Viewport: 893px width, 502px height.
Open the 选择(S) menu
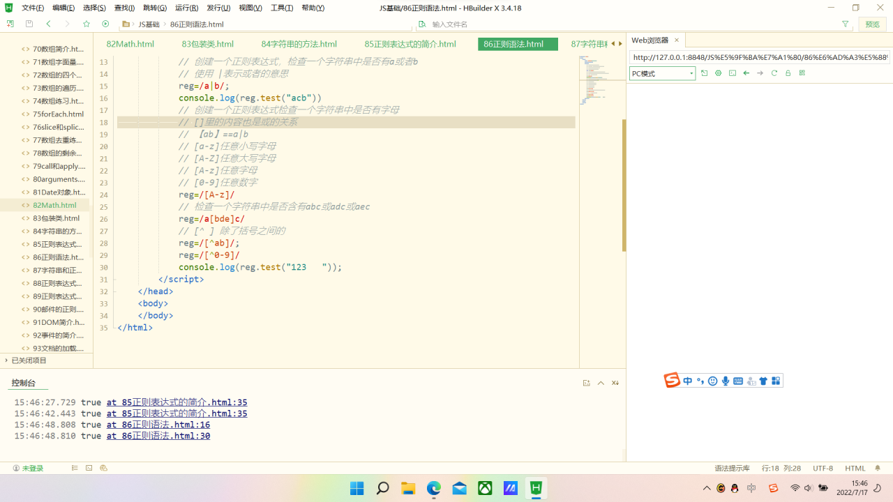pyautogui.click(x=94, y=8)
